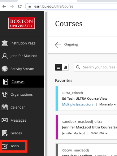
Task: Reload the page in the browser
Action: [x=20, y=6]
